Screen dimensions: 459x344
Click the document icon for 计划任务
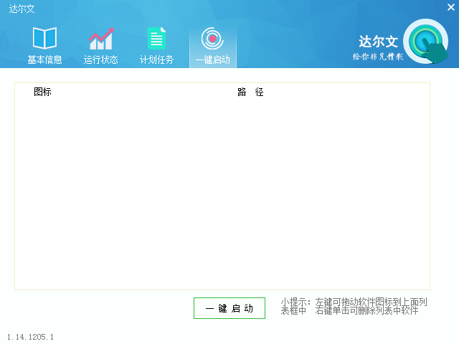[x=156, y=38]
